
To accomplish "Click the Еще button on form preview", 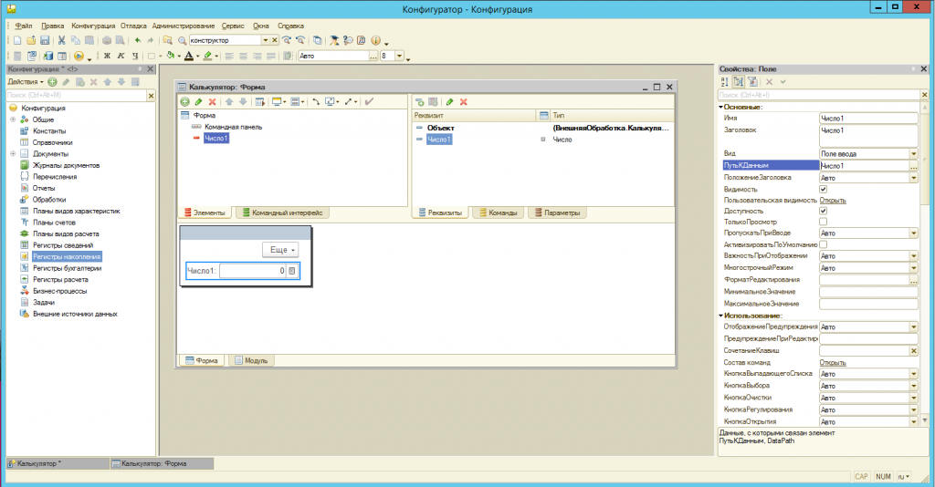I will point(281,250).
